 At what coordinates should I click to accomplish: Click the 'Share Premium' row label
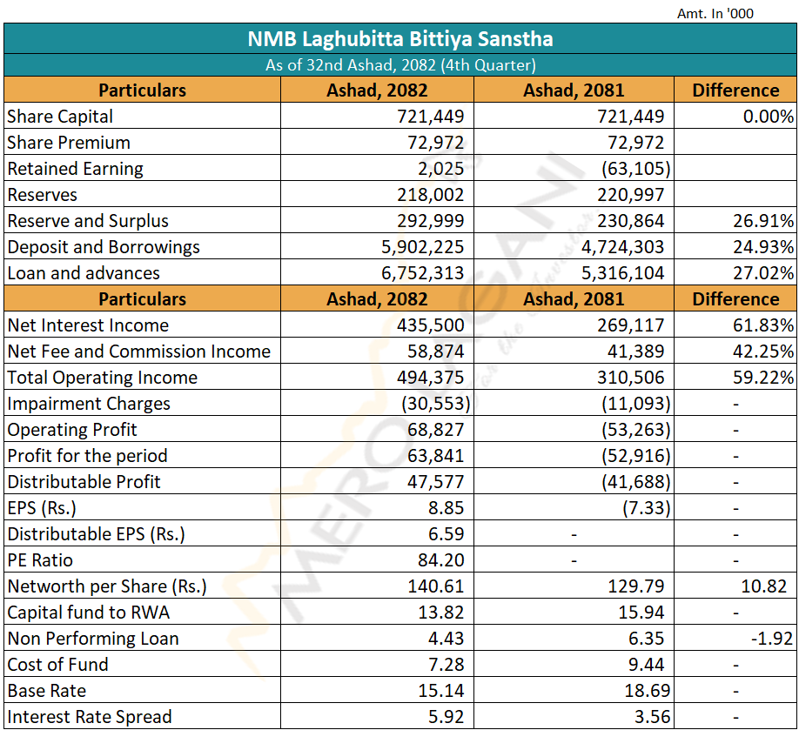[x=69, y=142]
